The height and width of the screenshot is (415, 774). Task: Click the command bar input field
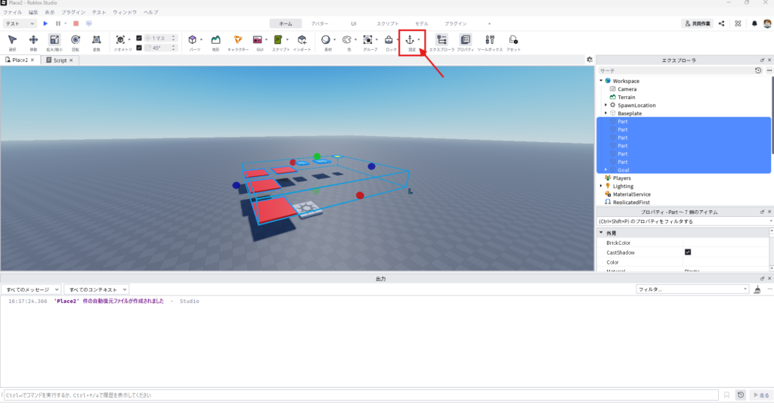(359, 395)
